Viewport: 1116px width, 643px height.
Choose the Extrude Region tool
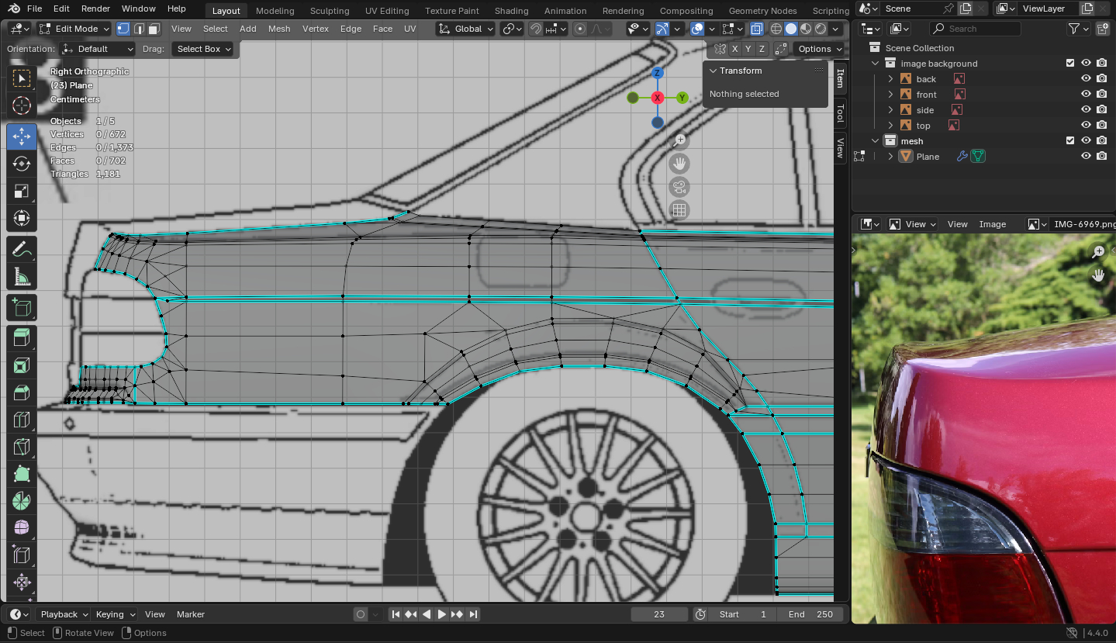click(22, 337)
